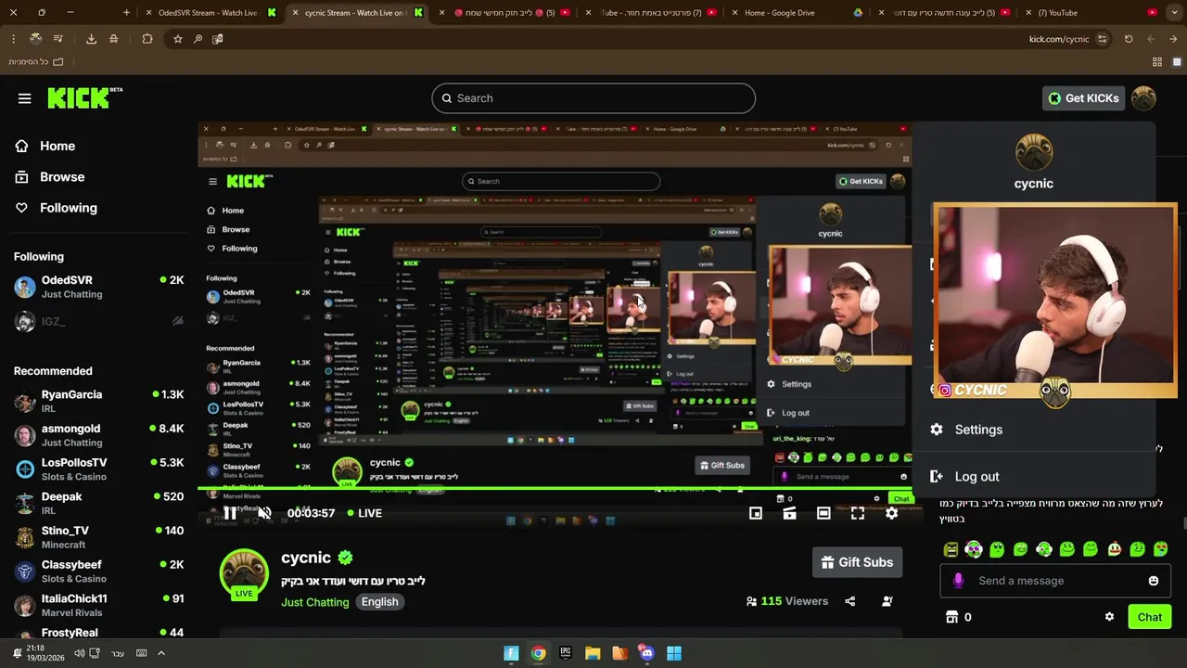Open the browser three-dot menu
The height and width of the screenshot is (668, 1187).
[13, 39]
